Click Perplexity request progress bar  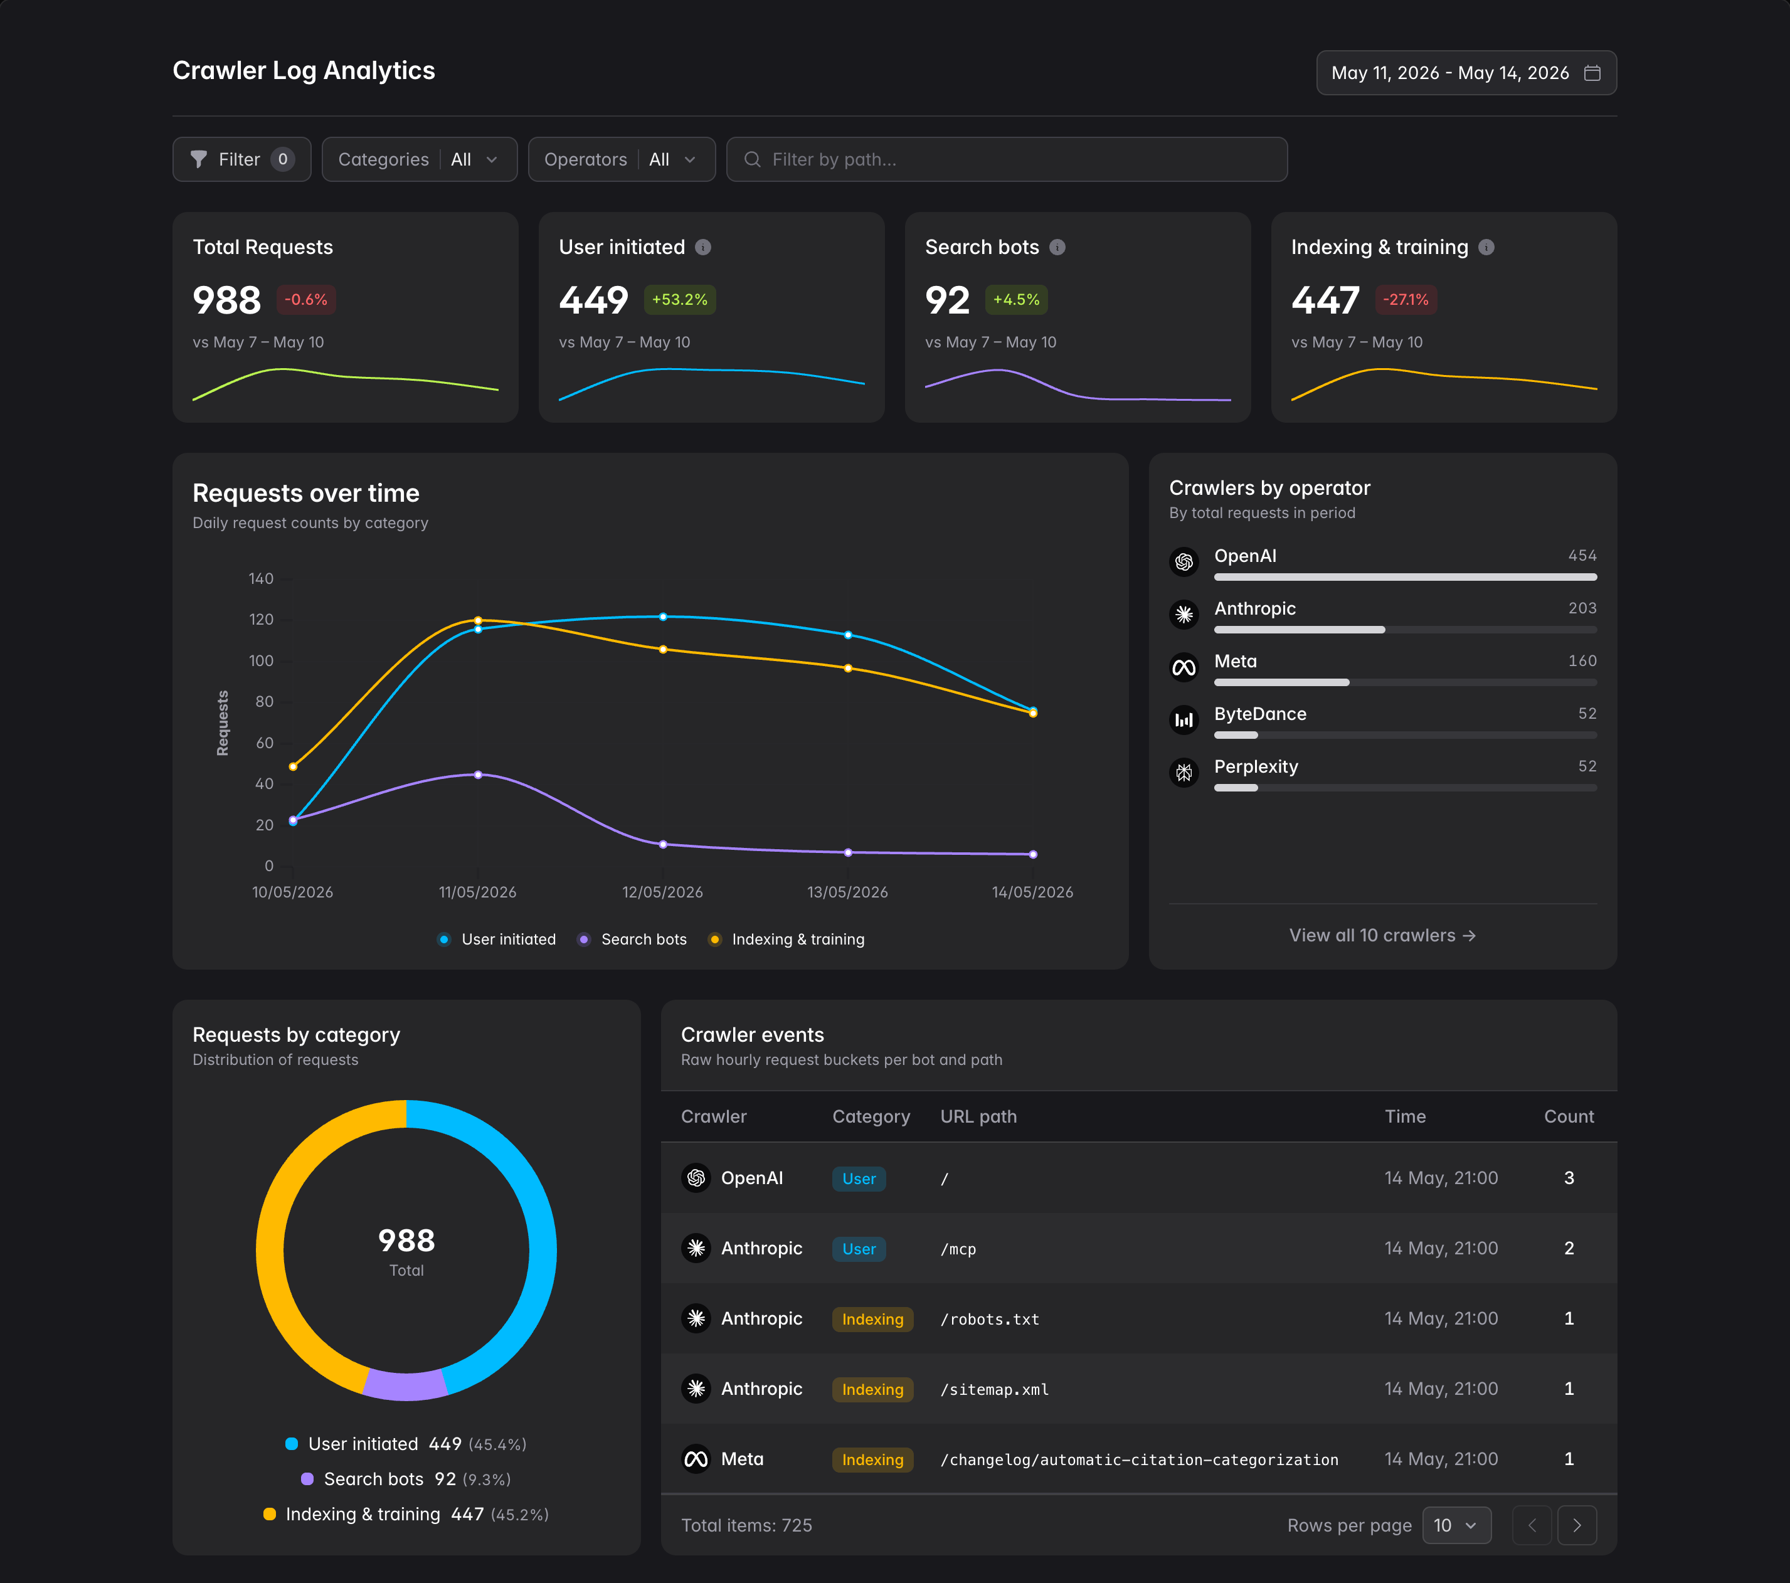pyautogui.click(x=1406, y=788)
